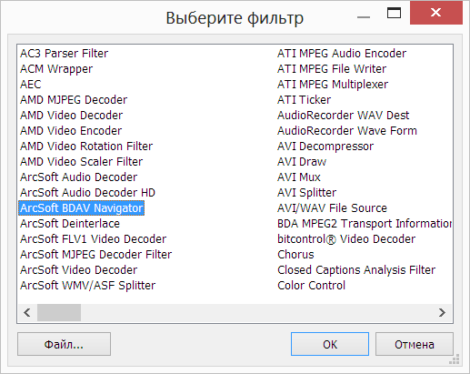The width and height of the screenshot is (470, 374).
Task: Select bitcontrol® Video Decoder
Action: [346, 239]
